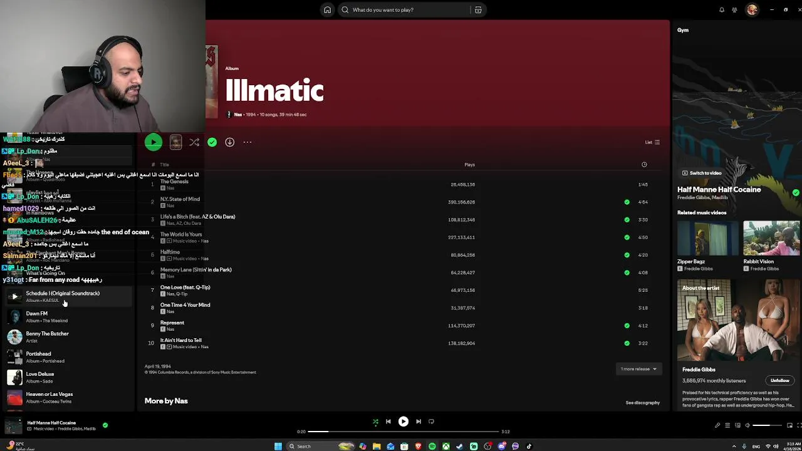Open Benny The Butcher artist in library
Screen dimensions: 802x451
coord(68,336)
